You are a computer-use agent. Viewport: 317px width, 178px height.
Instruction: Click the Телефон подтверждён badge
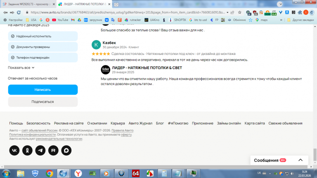pyautogui.click(x=43, y=58)
